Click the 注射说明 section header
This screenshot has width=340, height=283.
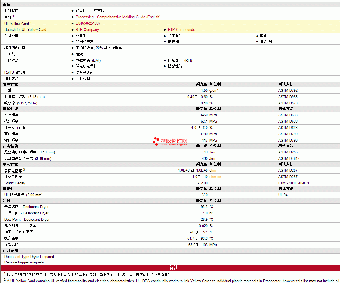point(10,250)
